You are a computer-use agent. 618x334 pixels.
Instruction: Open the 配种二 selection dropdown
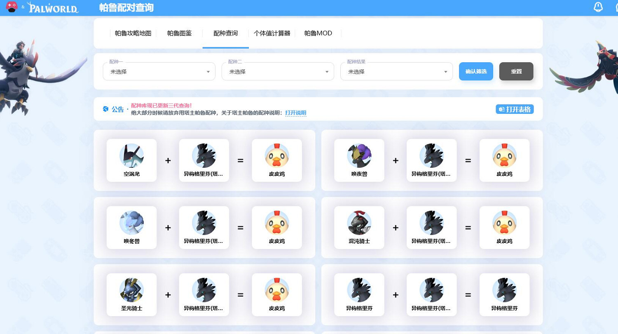click(x=278, y=71)
